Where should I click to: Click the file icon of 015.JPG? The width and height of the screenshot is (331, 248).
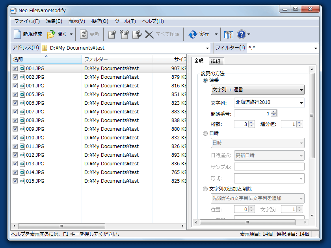click(22, 181)
